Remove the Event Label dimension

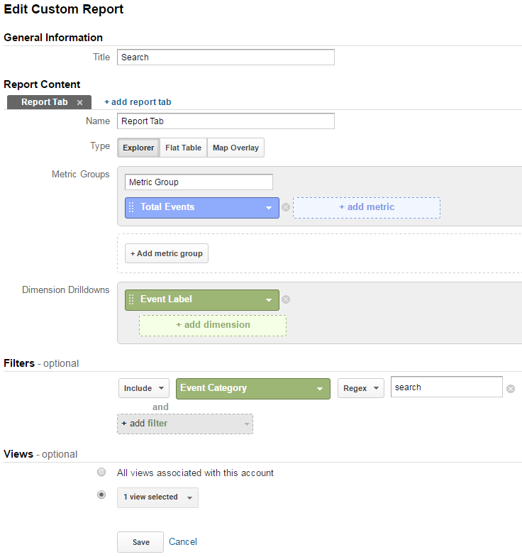point(286,300)
